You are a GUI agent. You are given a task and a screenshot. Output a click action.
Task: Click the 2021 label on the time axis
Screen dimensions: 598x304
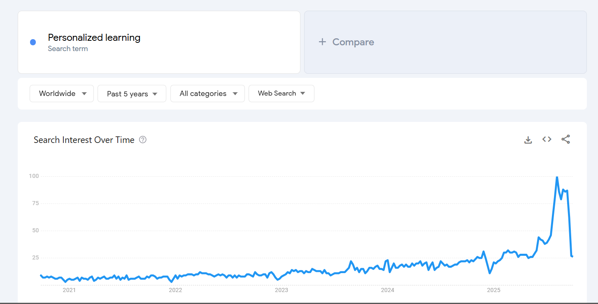(69, 290)
